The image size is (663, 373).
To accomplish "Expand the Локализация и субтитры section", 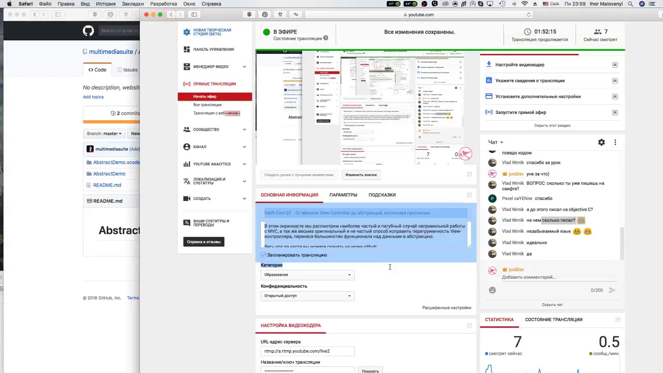I will [244, 181].
